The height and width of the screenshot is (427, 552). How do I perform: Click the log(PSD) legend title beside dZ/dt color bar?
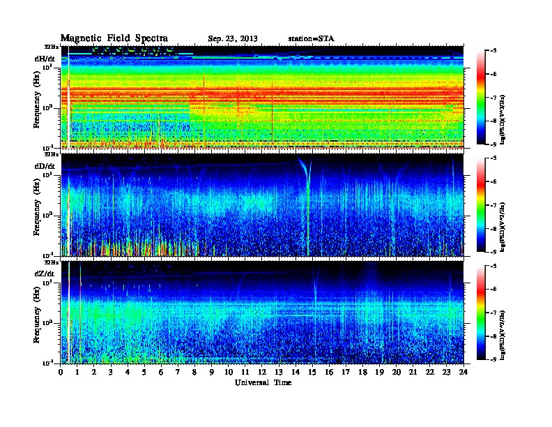click(x=503, y=335)
